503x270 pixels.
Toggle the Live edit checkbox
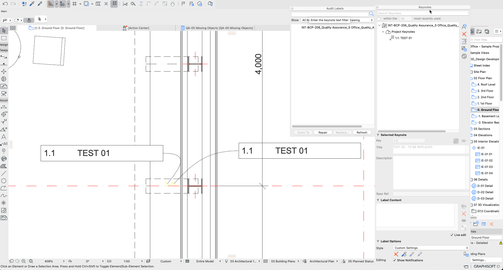click(452, 235)
